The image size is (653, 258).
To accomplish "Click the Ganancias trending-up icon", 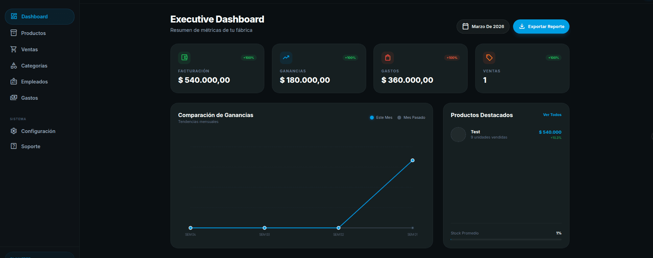I will (x=286, y=57).
